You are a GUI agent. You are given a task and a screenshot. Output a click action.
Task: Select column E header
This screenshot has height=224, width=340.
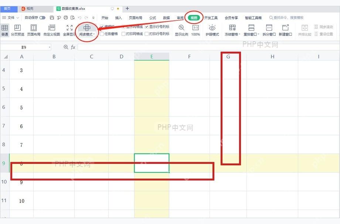pos(152,57)
